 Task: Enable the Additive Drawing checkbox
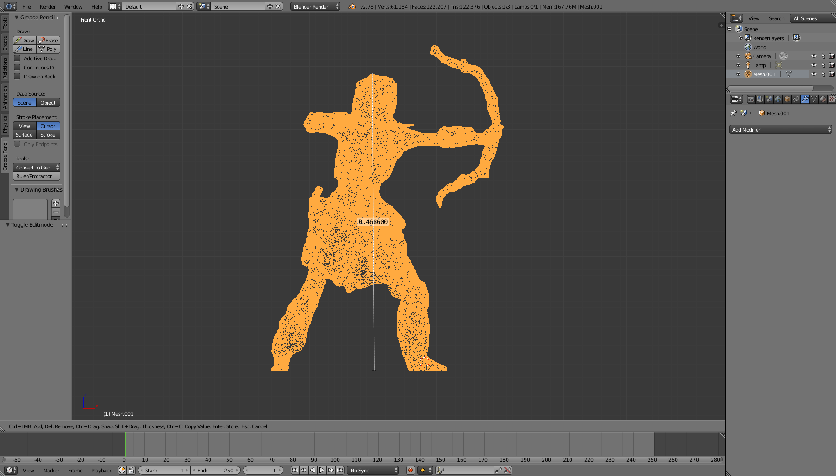(17, 58)
